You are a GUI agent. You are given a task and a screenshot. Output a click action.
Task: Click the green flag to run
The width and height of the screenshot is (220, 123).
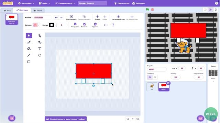[147, 10]
